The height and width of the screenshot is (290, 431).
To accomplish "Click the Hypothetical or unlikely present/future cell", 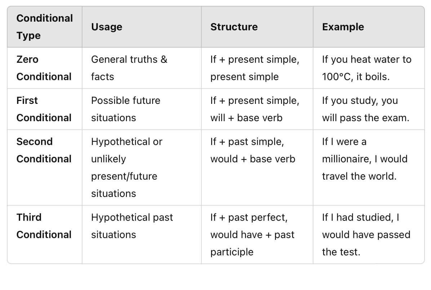I will (x=127, y=168).
